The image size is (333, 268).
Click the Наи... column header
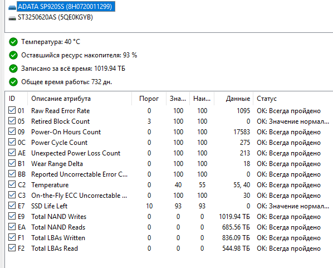[202, 99]
